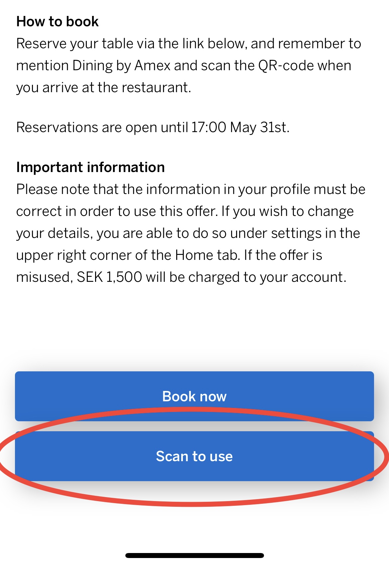The image size is (389, 566).
Task: Tap 'you arrive at the restaurant' line
Action: 103,88
